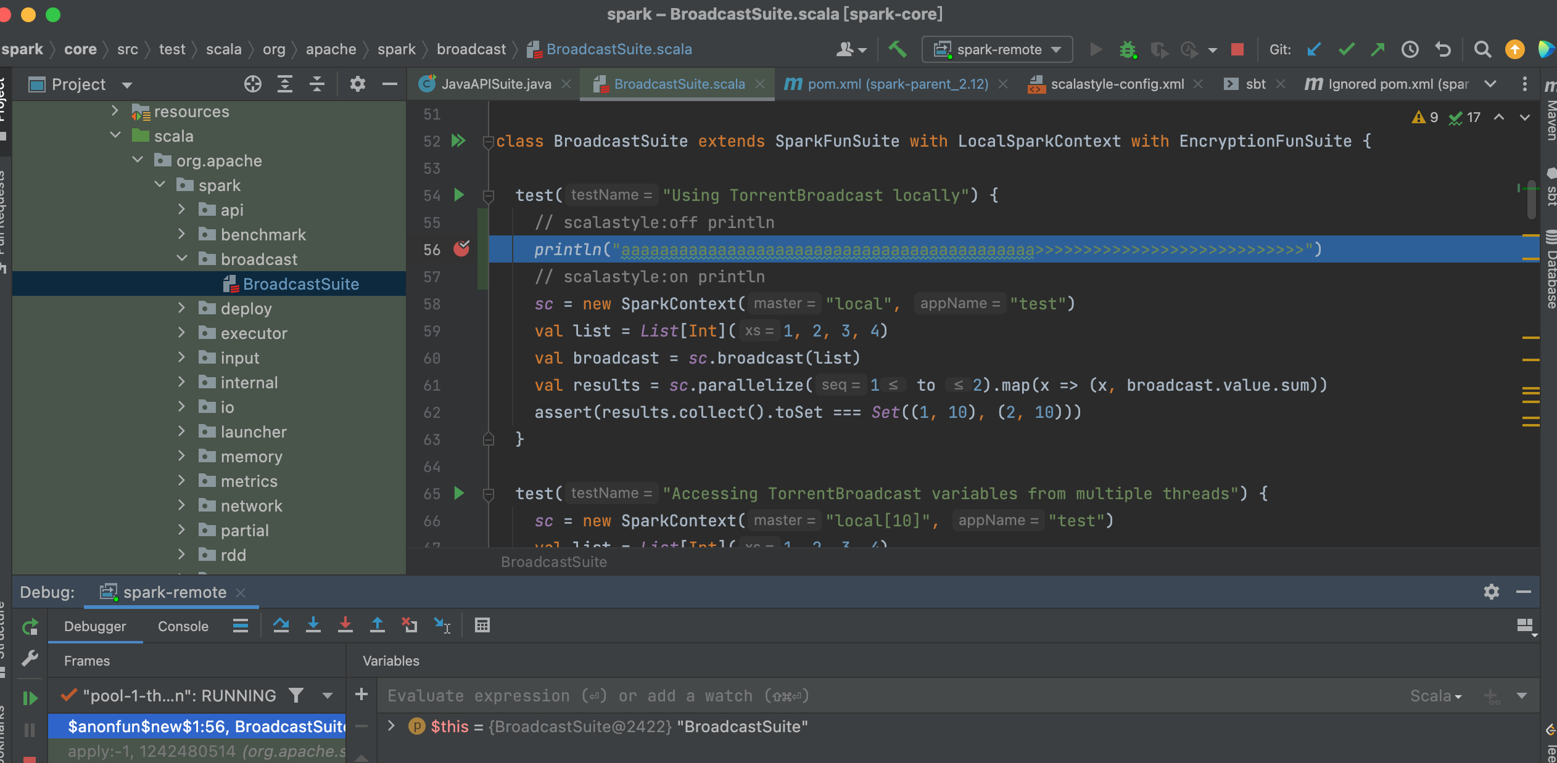Show hidden editor tabs chevron
This screenshot has height=763, width=1557.
click(x=1490, y=84)
